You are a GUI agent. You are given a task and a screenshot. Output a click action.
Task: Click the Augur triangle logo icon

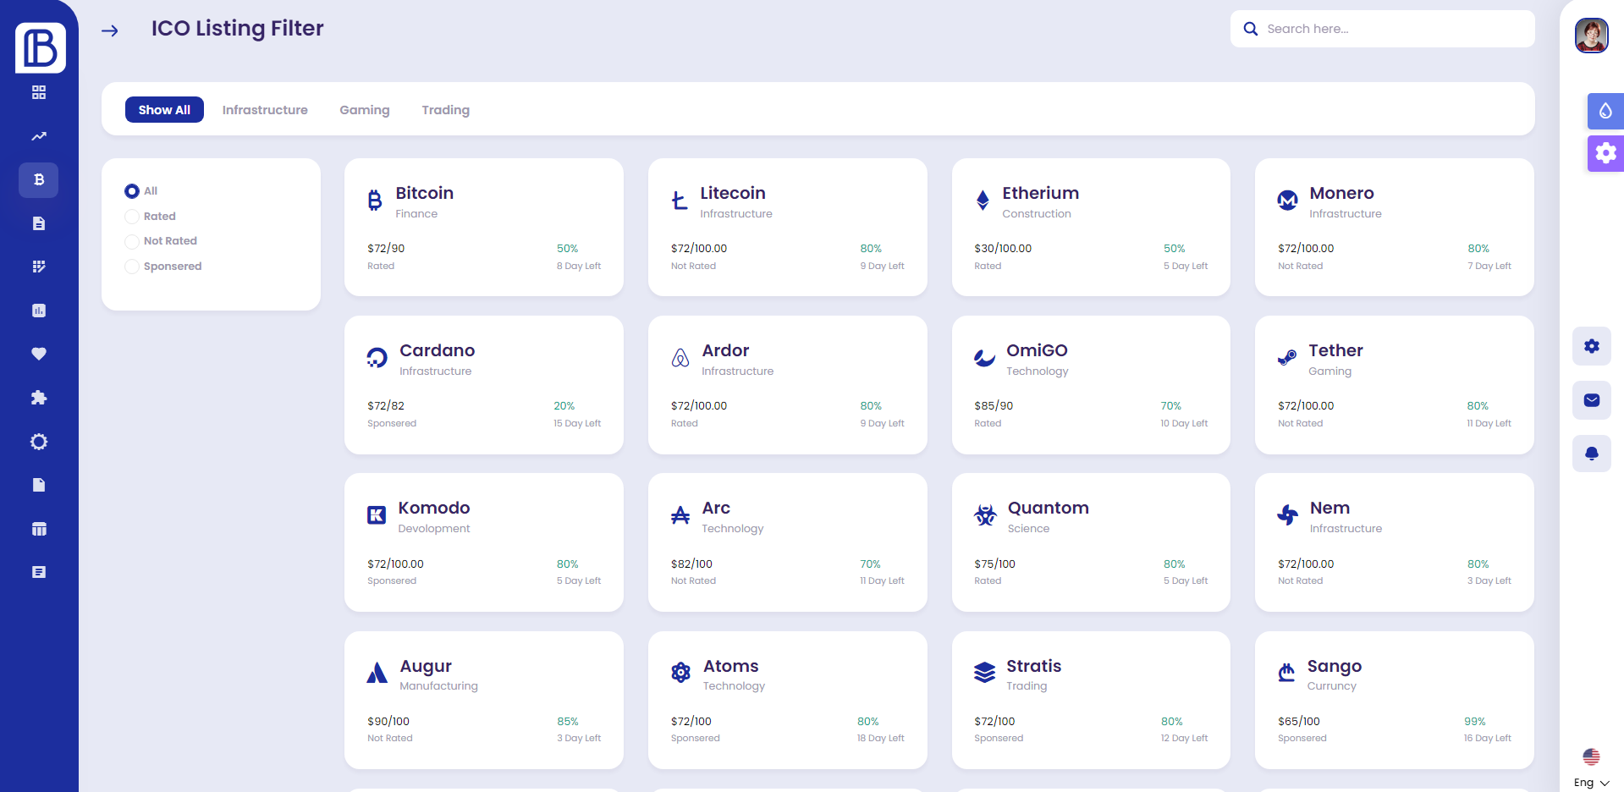[377, 673]
